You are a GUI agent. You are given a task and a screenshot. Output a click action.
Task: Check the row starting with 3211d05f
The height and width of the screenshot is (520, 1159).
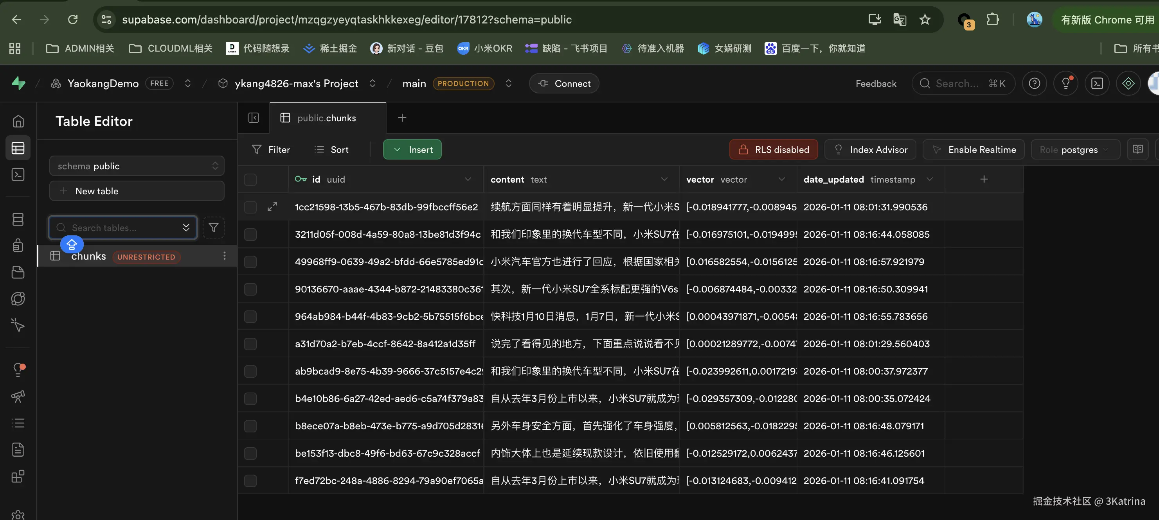[250, 235]
